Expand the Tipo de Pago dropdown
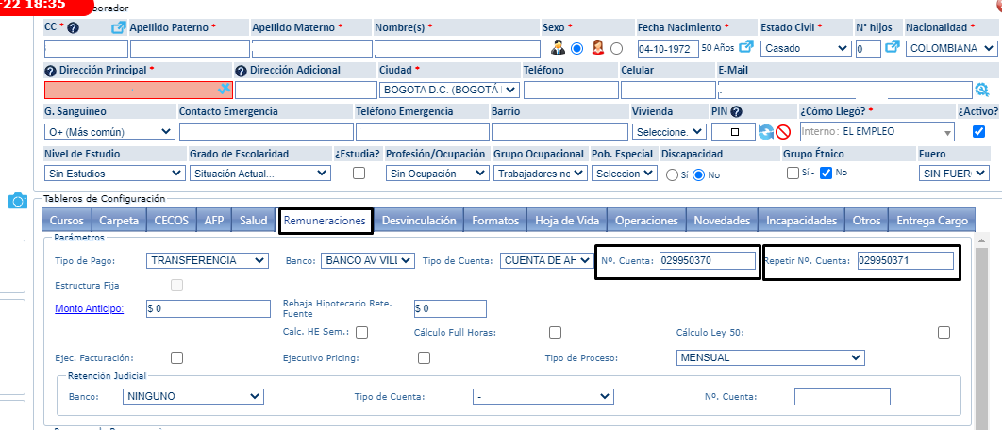 pos(208,260)
